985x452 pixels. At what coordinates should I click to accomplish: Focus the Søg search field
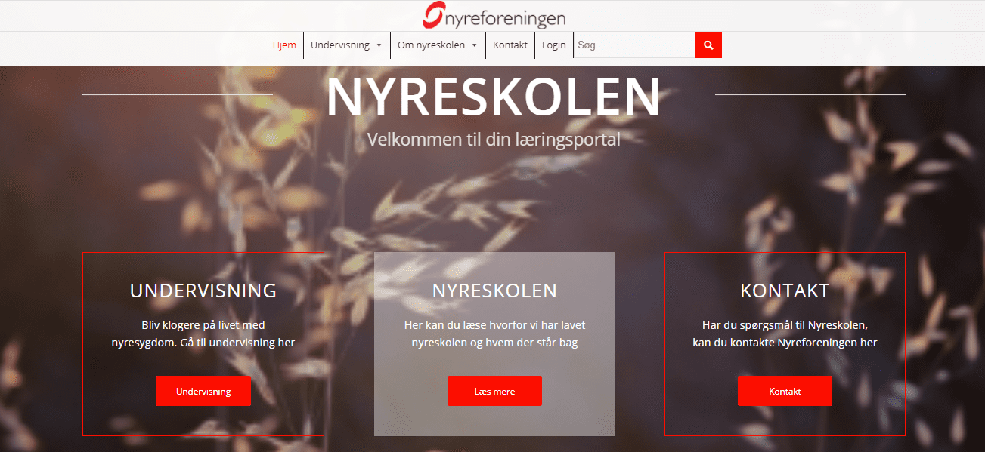[x=634, y=45]
